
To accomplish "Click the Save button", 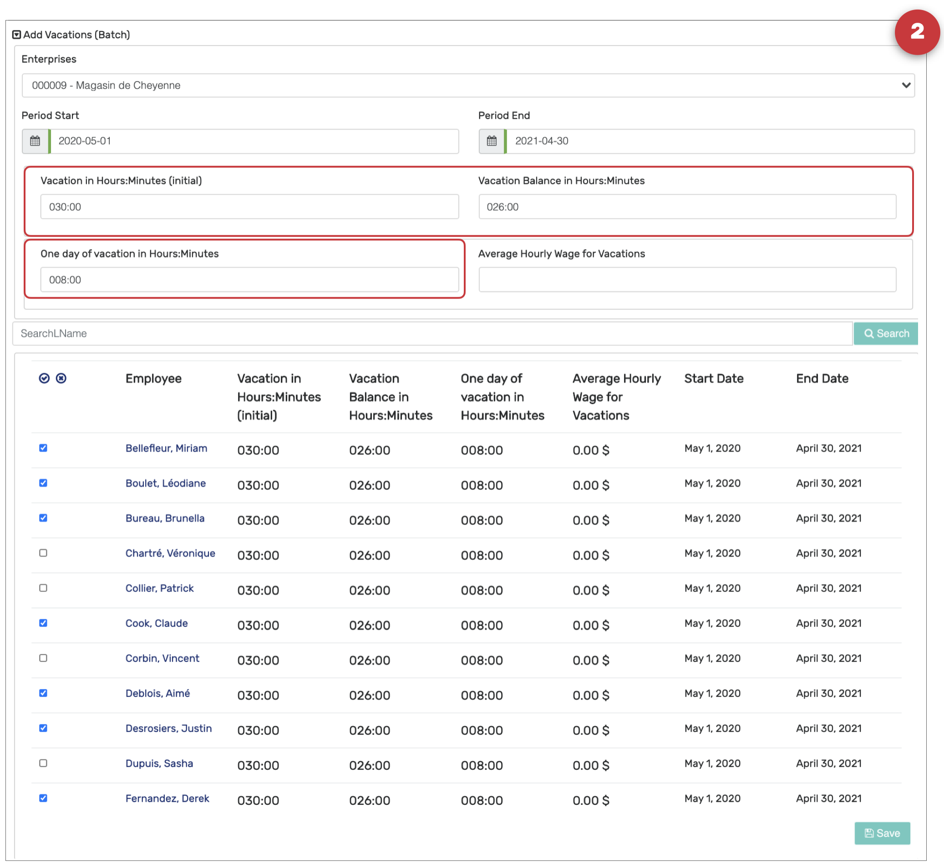I will tap(882, 834).
